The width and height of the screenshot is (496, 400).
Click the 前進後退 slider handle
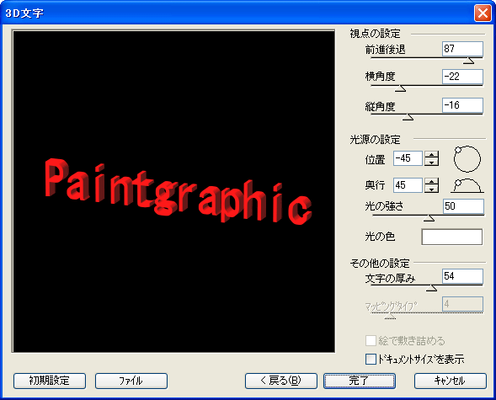(468, 61)
